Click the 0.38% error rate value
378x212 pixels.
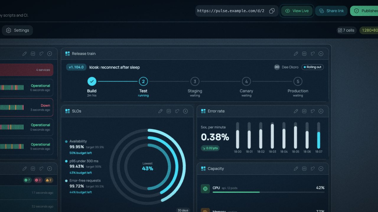tap(215, 137)
